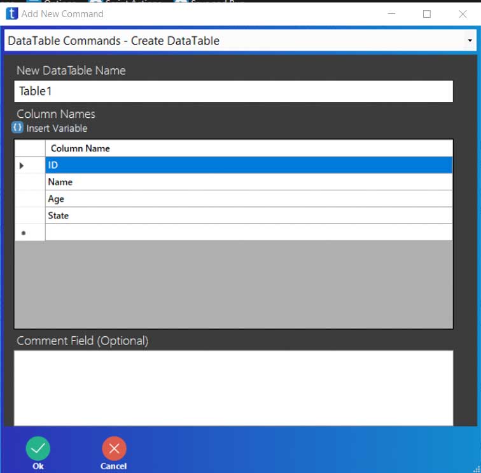
Task: Open the DataTable Commands dropdown arrow
Action: click(x=470, y=41)
